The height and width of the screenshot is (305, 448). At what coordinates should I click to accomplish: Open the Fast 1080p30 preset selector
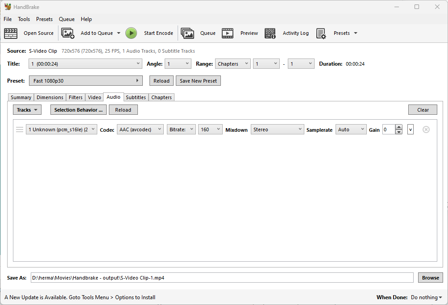(x=86, y=81)
